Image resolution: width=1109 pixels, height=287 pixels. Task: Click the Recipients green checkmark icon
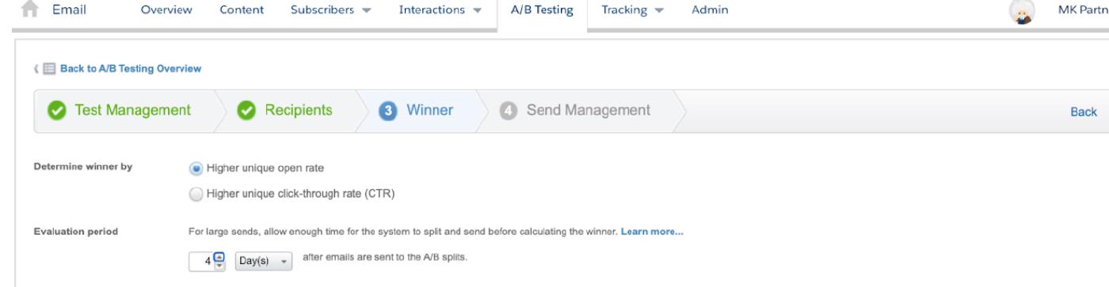tap(250, 111)
